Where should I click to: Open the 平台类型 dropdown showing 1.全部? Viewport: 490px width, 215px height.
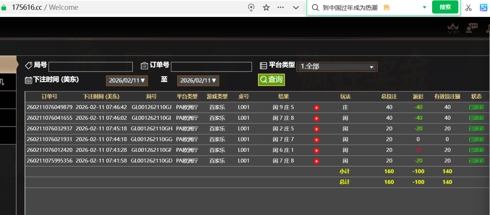coord(337,67)
